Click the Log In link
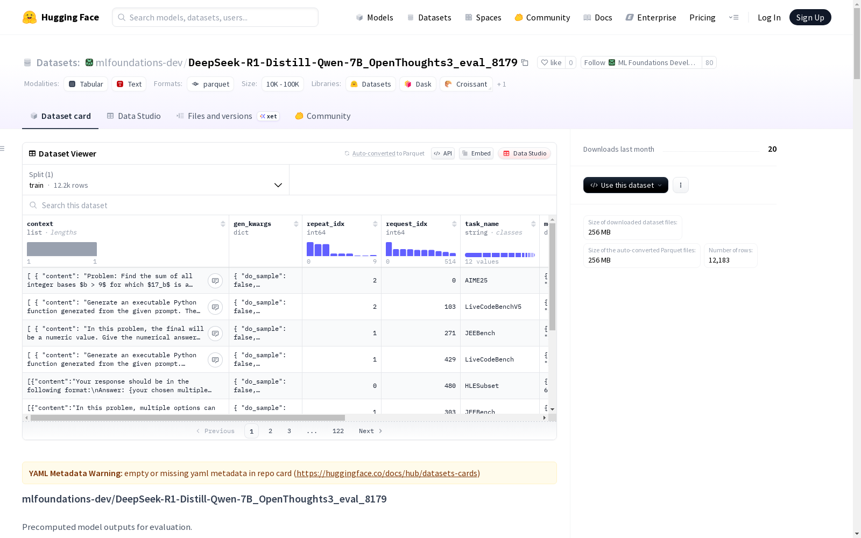 click(x=769, y=17)
